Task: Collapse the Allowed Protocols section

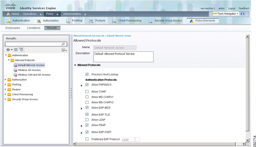Action: pyautogui.click(x=75, y=65)
